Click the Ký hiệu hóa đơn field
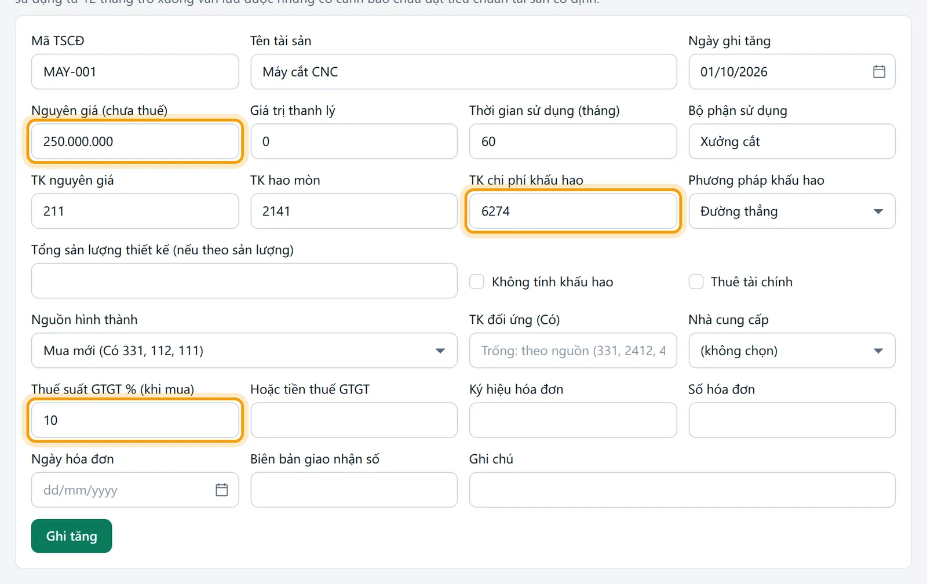The height and width of the screenshot is (584, 927). pos(573,421)
